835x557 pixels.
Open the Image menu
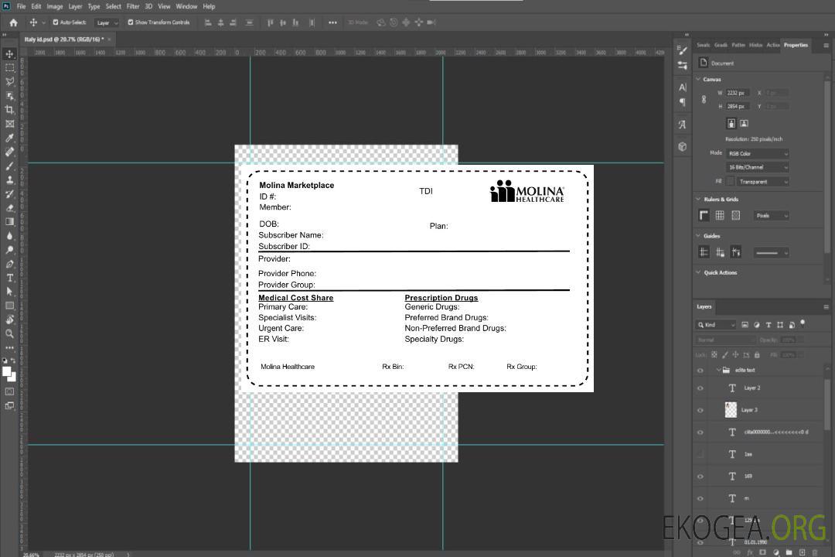[55, 6]
